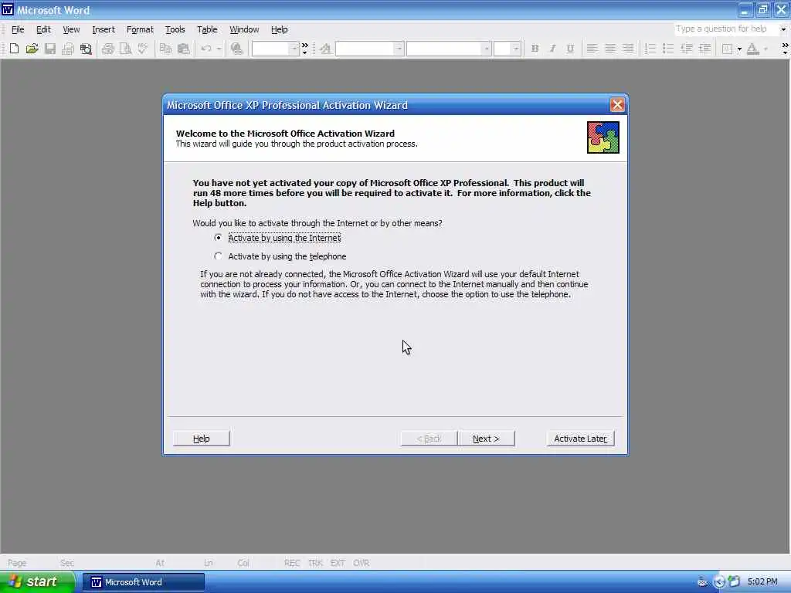
Task: Click the Insert Hyperlink globe icon
Action: [236, 49]
